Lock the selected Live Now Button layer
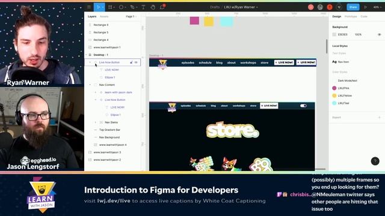385x216 pixels. coord(131,62)
